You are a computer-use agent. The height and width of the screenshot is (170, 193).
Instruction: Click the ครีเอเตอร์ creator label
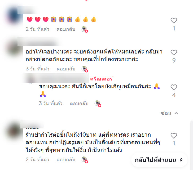[x=102, y=79]
